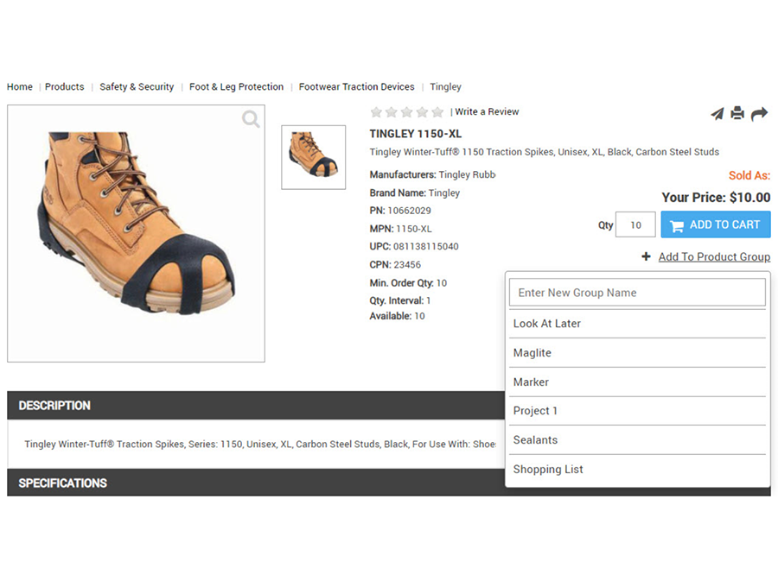Click the boot thumbnail image
This screenshot has height=581, width=778.
pos(314,157)
